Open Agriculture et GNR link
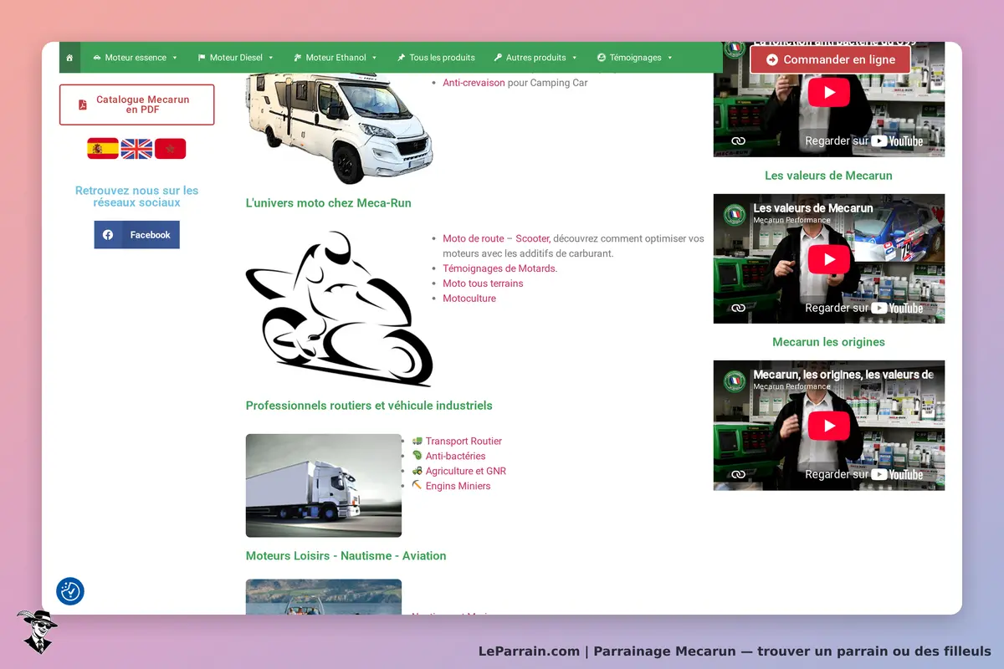 pyautogui.click(x=465, y=471)
